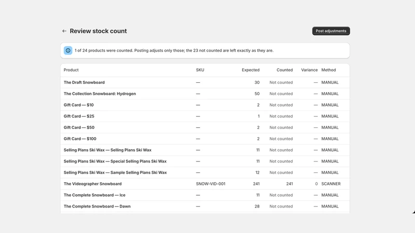
Task: Click expected value 30 for Draft Snowboard
Action: tap(257, 82)
